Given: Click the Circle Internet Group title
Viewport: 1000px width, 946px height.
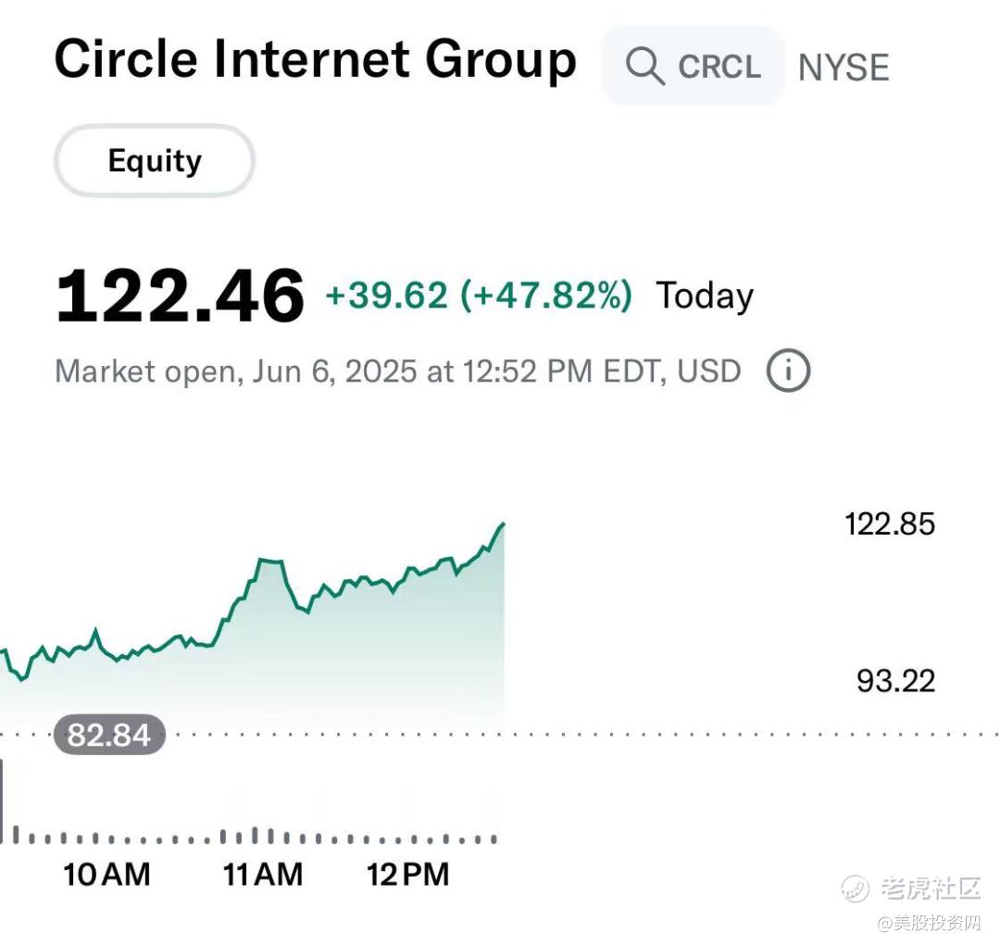Looking at the screenshot, I should 315,60.
